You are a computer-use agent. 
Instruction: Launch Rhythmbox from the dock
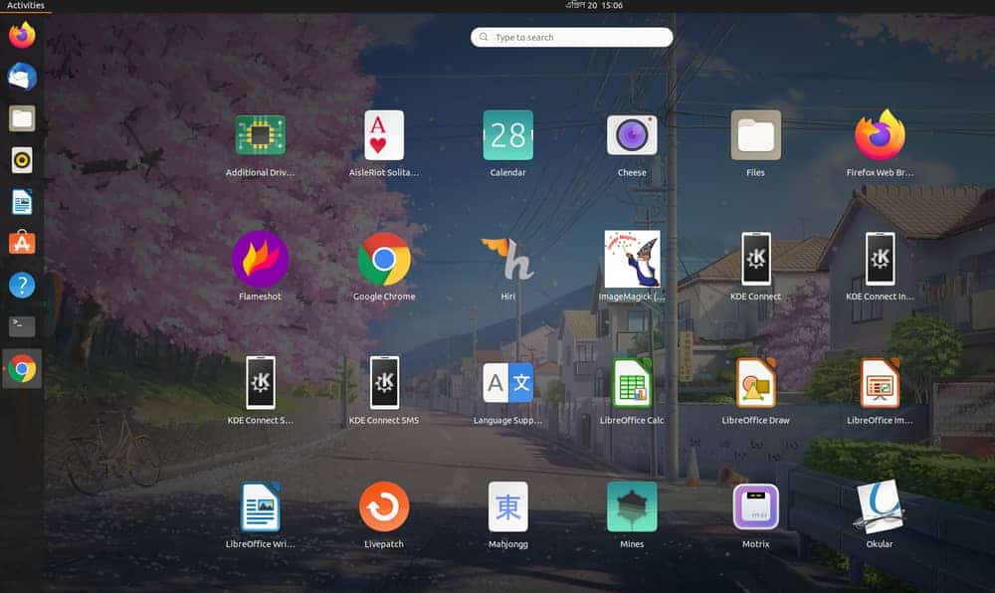coord(22,160)
